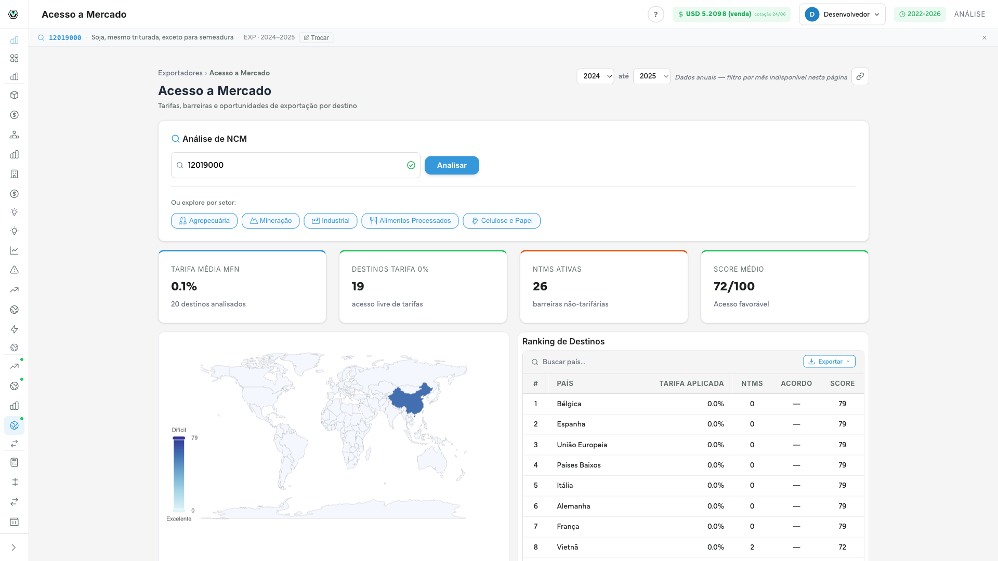
Task: Click the warning triangle sidebar icon
Action: [15, 270]
